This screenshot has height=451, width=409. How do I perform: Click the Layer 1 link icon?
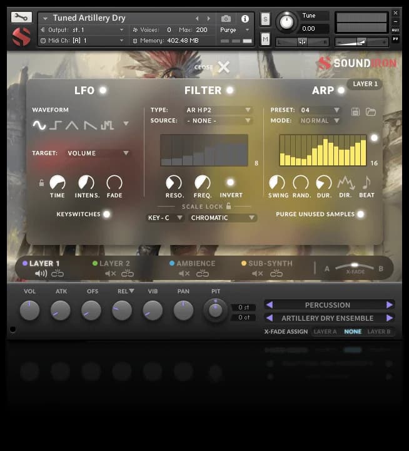58,273
